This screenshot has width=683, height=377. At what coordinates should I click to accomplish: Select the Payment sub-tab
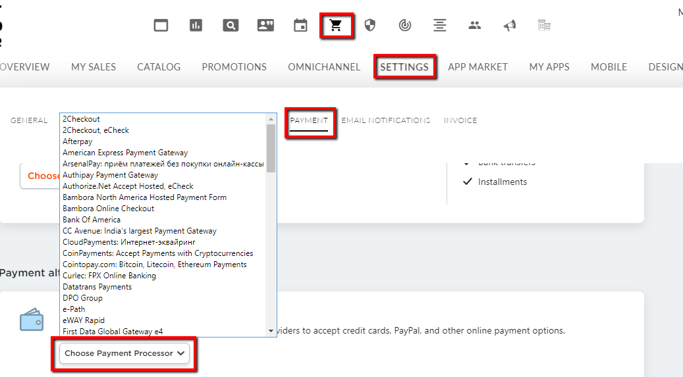pyautogui.click(x=309, y=120)
